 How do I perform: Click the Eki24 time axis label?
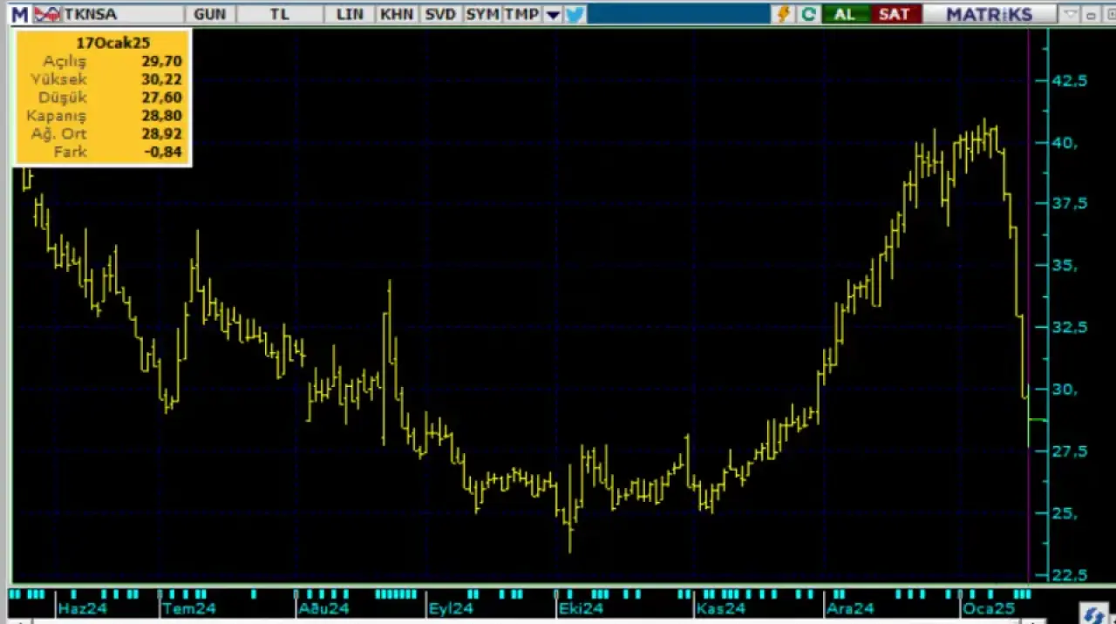point(581,608)
